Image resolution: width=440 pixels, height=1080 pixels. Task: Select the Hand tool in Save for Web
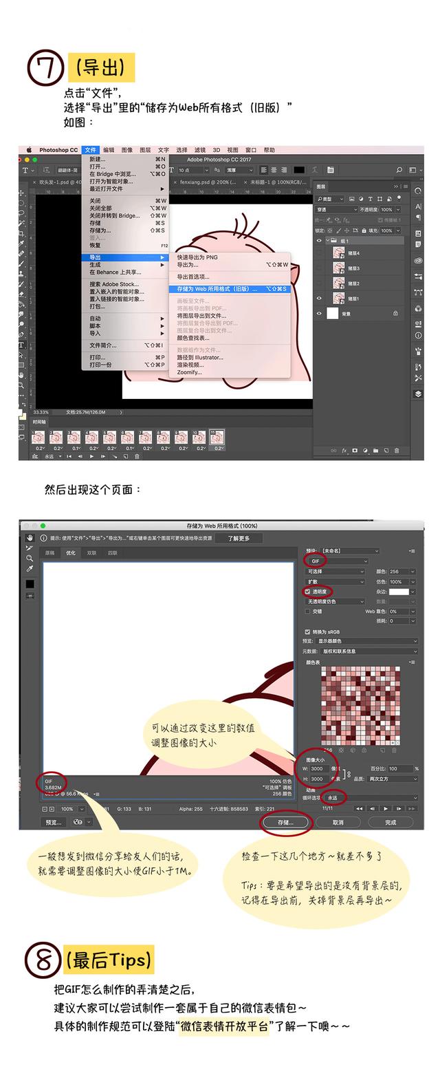(x=30, y=537)
